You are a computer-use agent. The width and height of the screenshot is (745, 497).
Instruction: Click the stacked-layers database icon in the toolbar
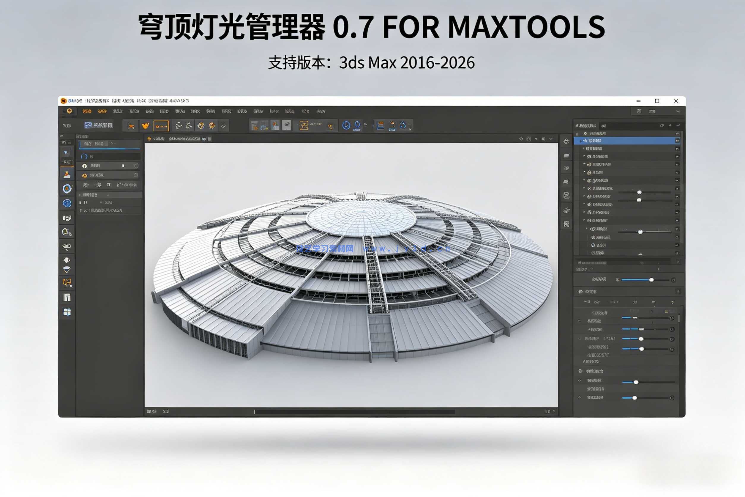(381, 125)
